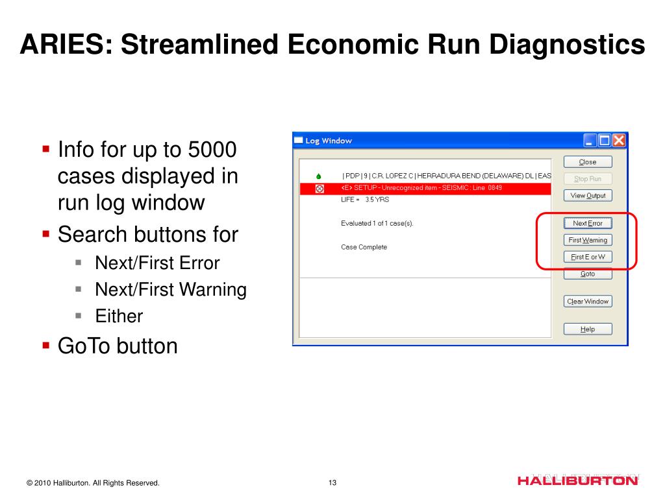This screenshot has width=665, height=498.
Task: Click the disabled Stop Run button
Action: (x=587, y=179)
